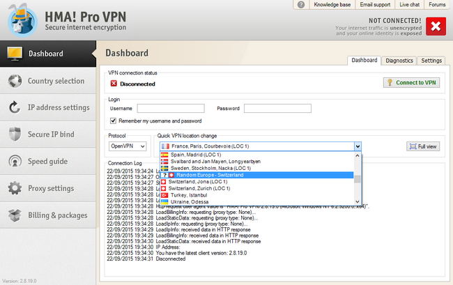
Task: Open the help question mark icon
Action: (301, 5)
